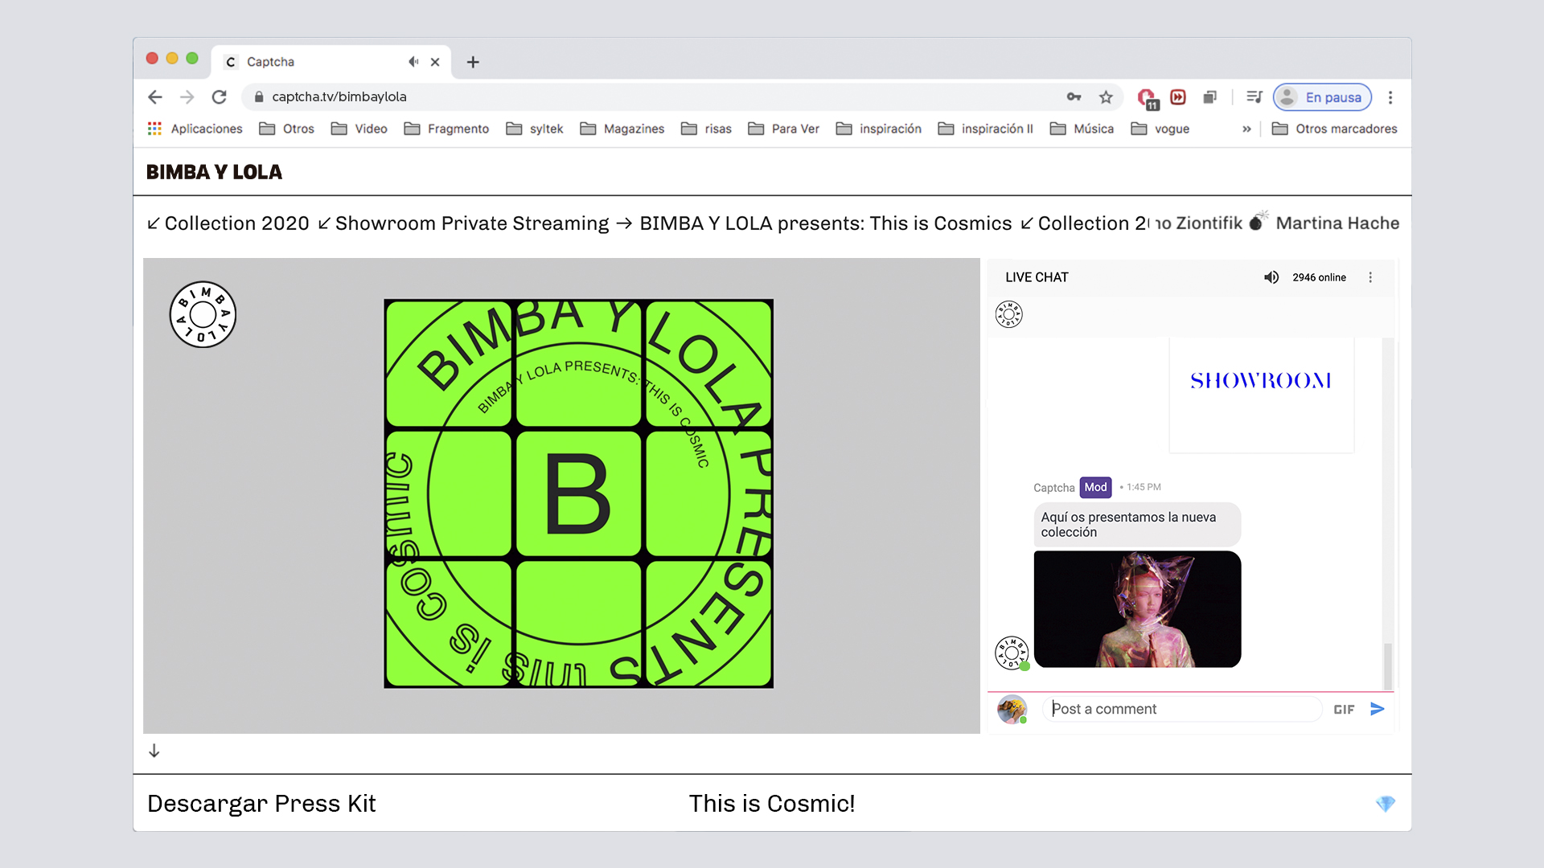Open saved password key icon
1544x868 pixels.
(1074, 97)
